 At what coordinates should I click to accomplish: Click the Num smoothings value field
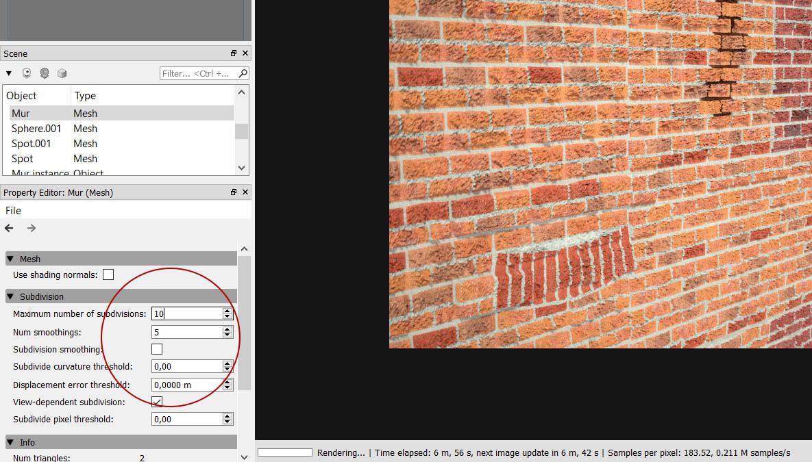(187, 332)
